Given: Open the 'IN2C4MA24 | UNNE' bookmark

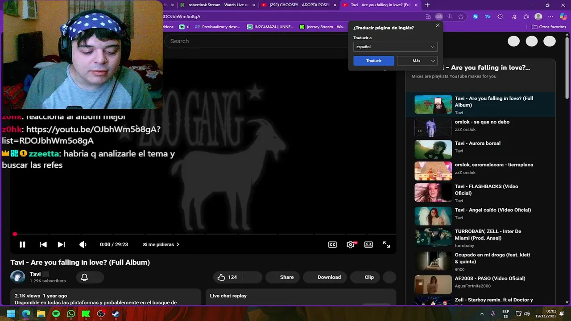Looking at the screenshot, I should point(270,27).
